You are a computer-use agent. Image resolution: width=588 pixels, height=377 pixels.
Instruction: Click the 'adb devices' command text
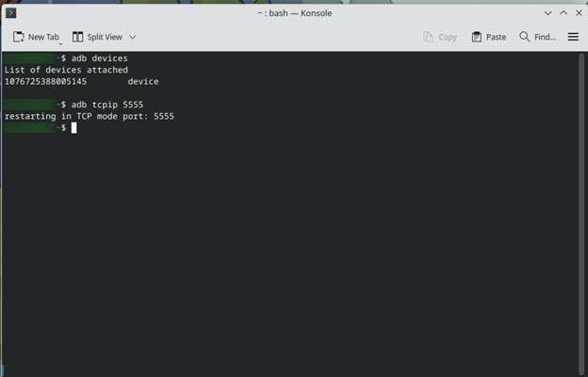(x=99, y=58)
